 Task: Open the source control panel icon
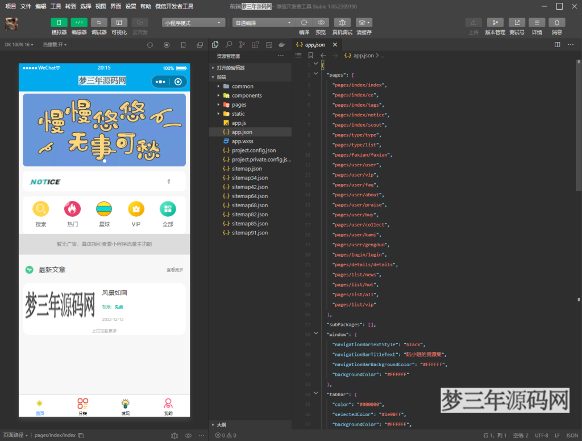242,44
